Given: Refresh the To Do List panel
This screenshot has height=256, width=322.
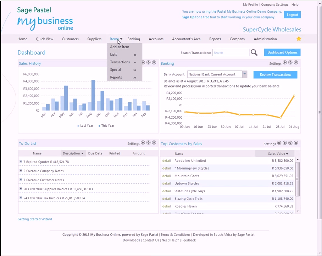Looking at the screenshot, I should (148, 143).
